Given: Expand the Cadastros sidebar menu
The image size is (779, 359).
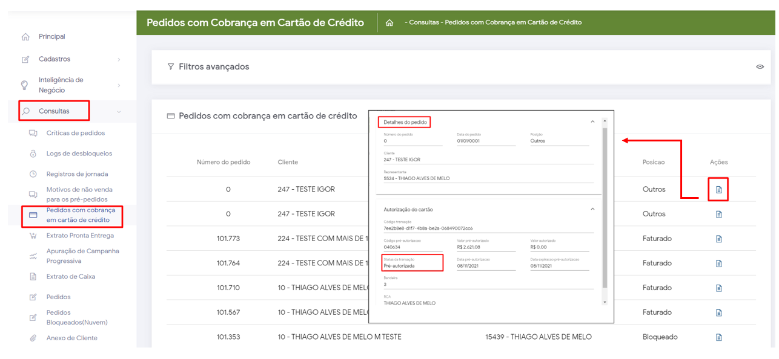Looking at the screenshot, I should click(119, 59).
